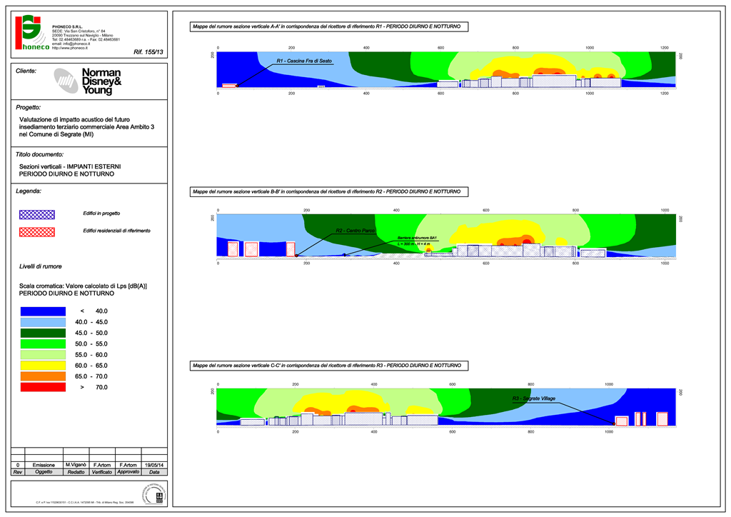This screenshot has height=517, width=731.
Task: Select the section A-A' map title box
Action: pyautogui.click(x=329, y=26)
